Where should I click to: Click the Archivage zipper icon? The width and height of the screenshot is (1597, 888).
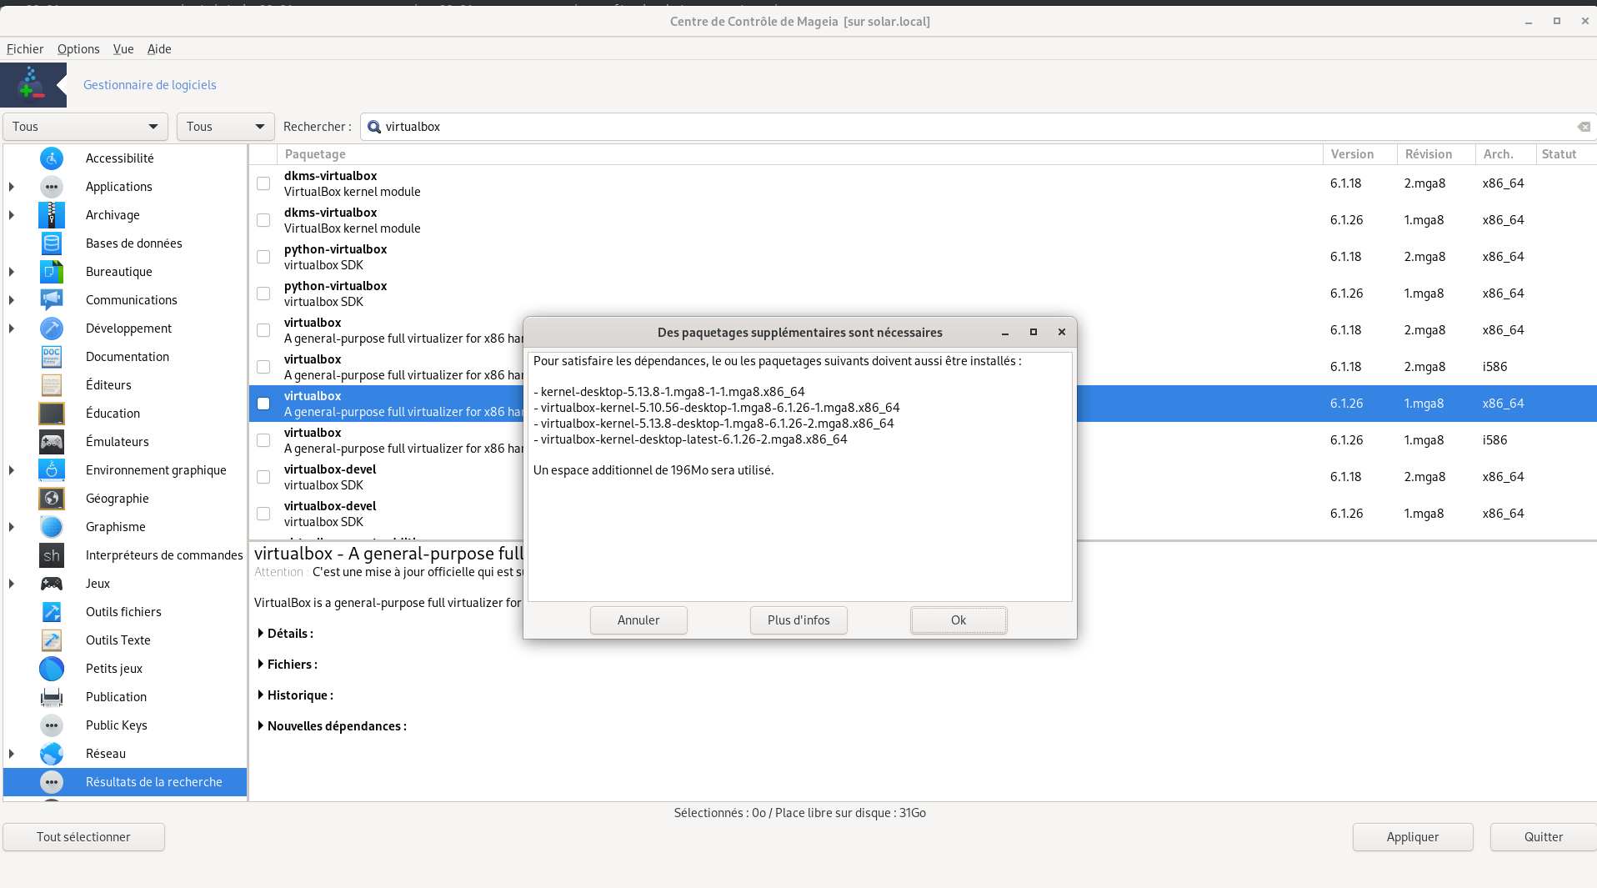(52, 215)
